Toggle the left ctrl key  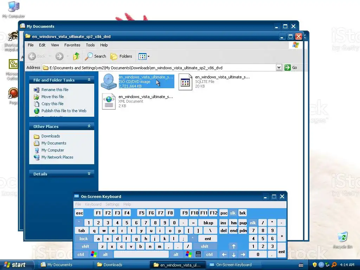81,255
